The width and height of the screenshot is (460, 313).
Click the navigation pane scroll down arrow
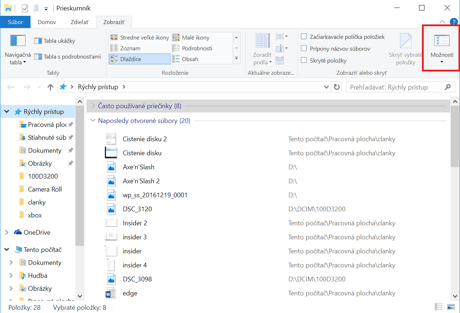click(x=80, y=296)
